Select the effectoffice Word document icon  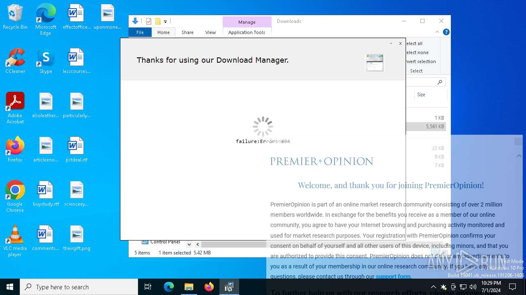point(76,17)
